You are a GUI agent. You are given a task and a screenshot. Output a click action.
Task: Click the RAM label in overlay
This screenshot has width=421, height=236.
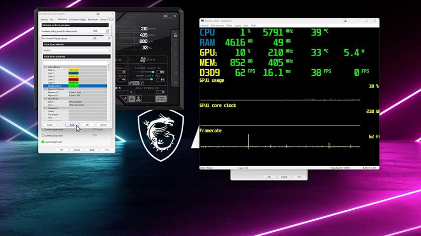[207, 42]
